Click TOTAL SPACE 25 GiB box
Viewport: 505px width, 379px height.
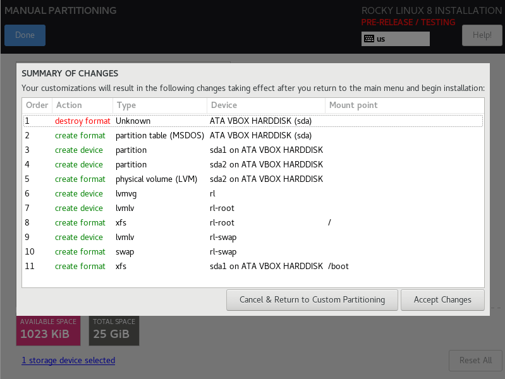tap(114, 331)
